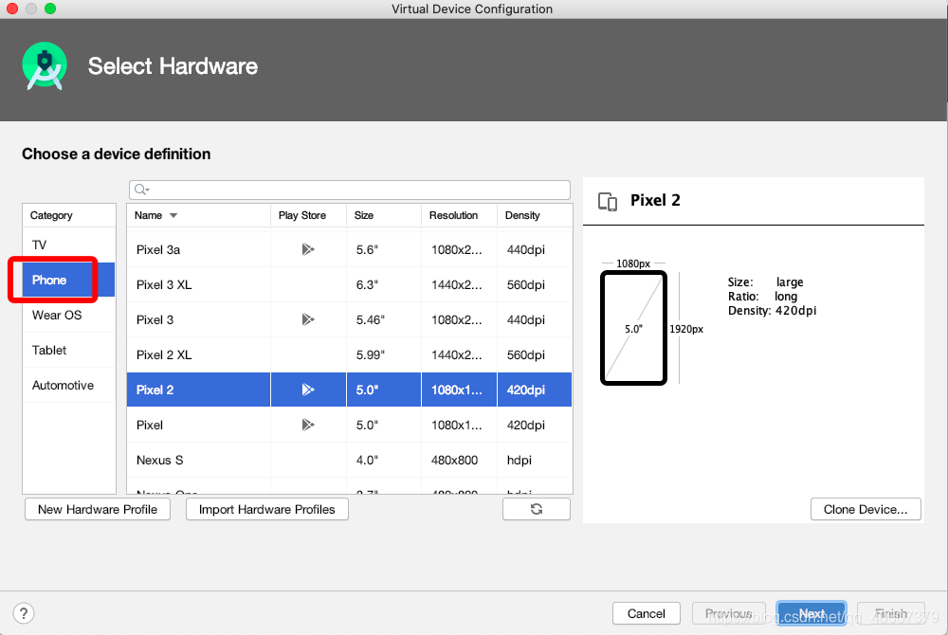The image size is (948, 635).
Task: Click into the device search field
Action: coord(350,190)
